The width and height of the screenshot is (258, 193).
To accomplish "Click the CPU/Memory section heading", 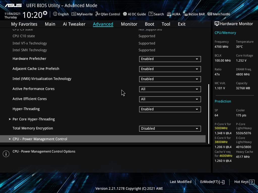I will tap(225, 33).
